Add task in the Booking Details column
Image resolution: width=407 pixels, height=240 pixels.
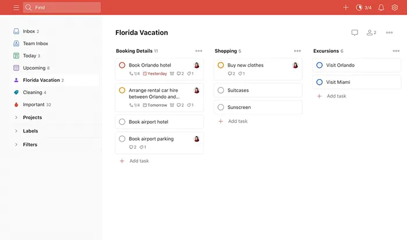134,161
